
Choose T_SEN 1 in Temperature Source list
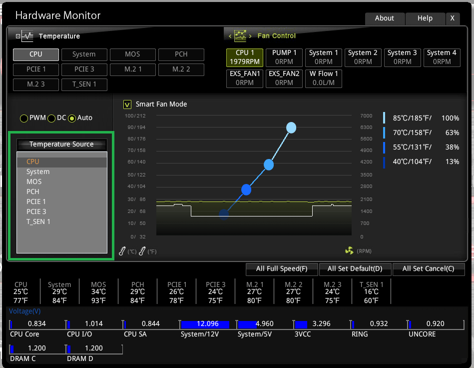62,222
